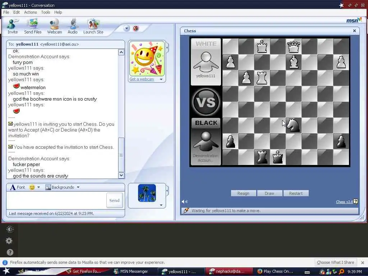Open the emoticon dropdown arrow

(38, 187)
